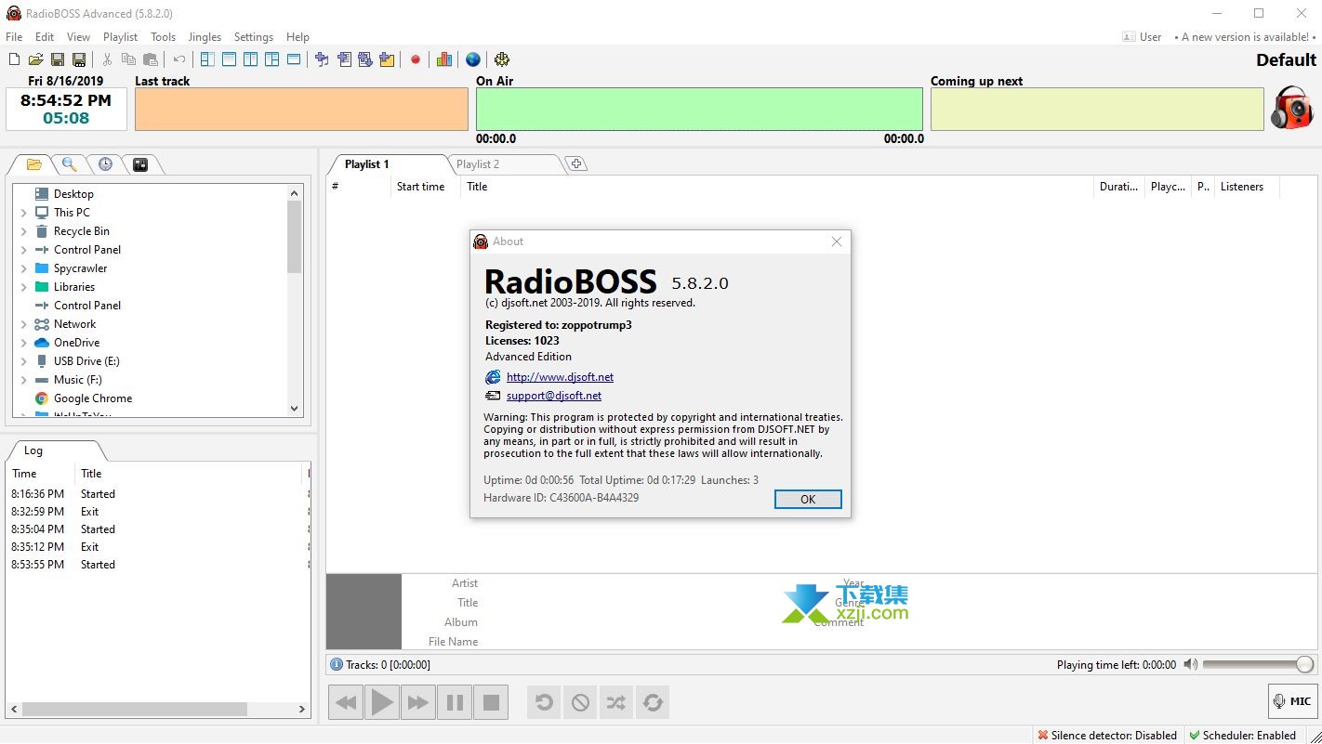Click the volume slider handle

(1304, 664)
